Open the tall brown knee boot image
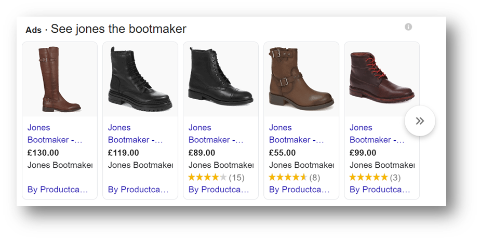Screen dimensions: 480x240 [x=60, y=79]
